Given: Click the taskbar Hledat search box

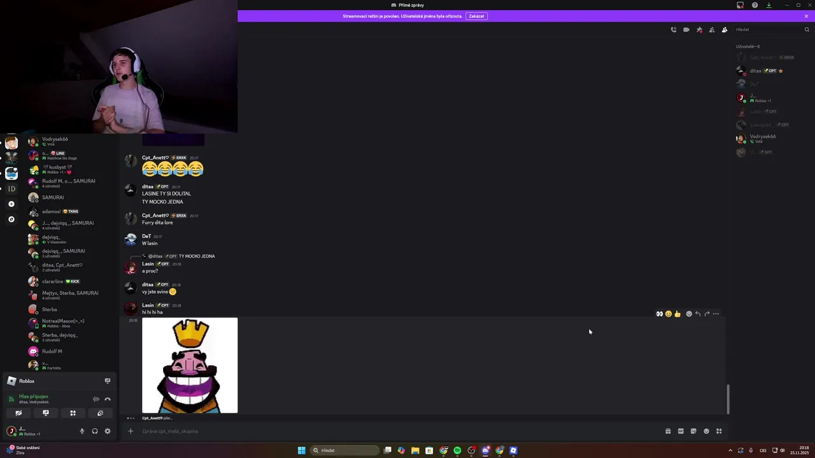Looking at the screenshot, I should pyautogui.click(x=344, y=450).
